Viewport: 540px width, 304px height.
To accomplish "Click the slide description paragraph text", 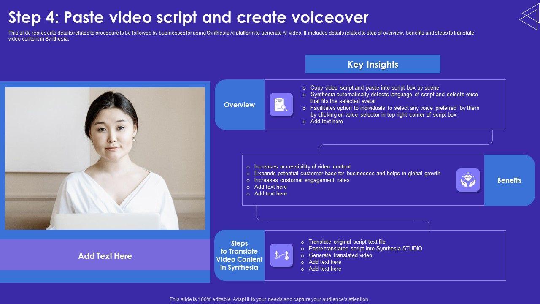I will [x=240, y=35].
